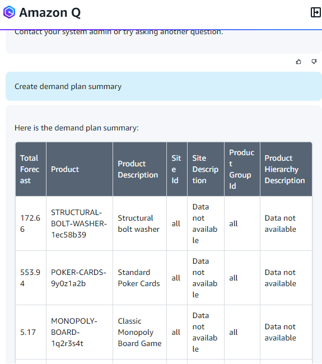Click the Amazon Q title text

click(x=50, y=12)
